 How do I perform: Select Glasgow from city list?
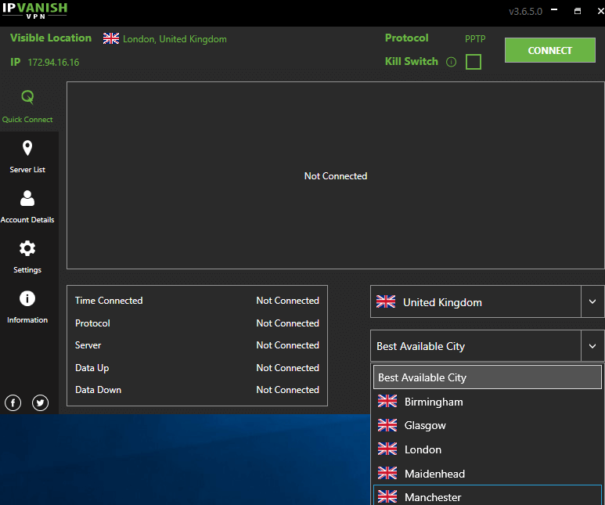pos(488,425)
